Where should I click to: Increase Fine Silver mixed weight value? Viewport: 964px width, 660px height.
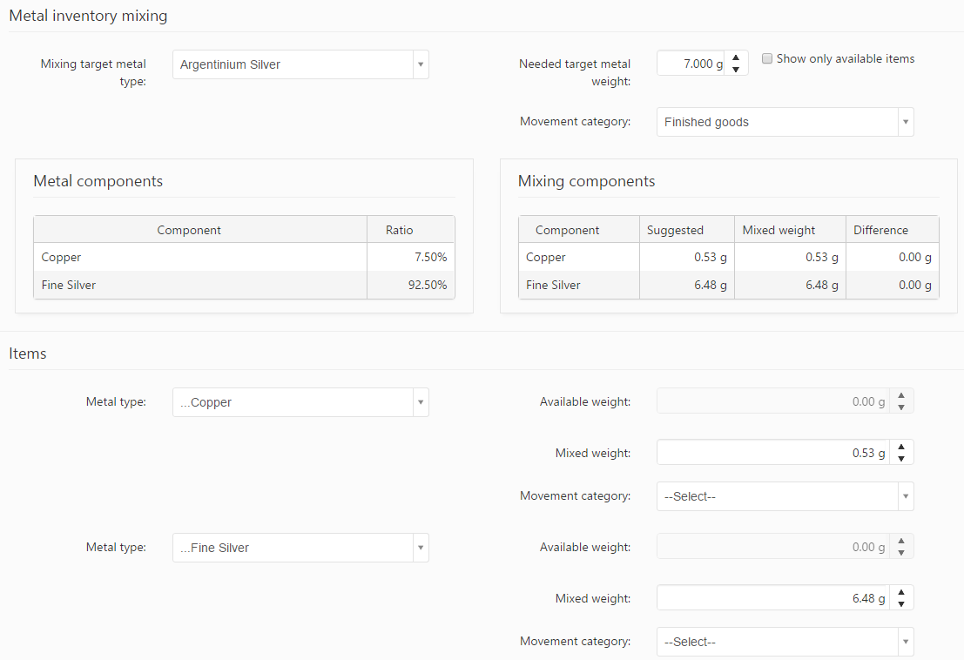pos(901,593)
